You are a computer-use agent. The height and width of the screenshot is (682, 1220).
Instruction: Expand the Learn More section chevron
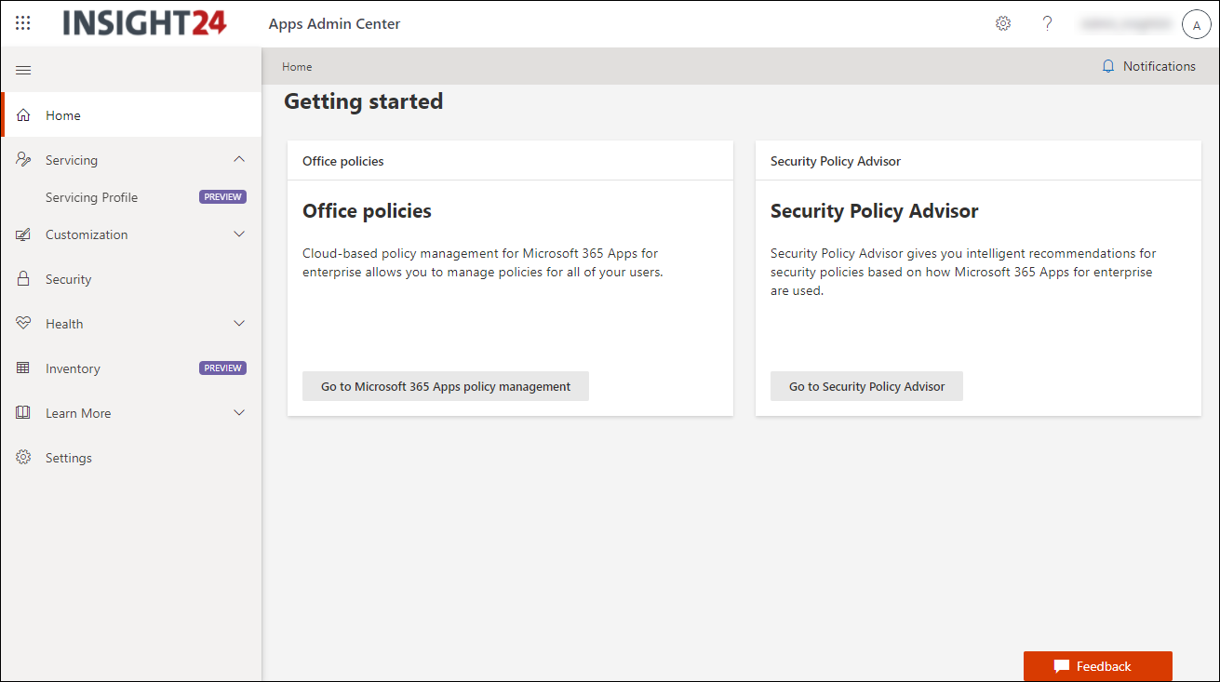click(239, 413)
